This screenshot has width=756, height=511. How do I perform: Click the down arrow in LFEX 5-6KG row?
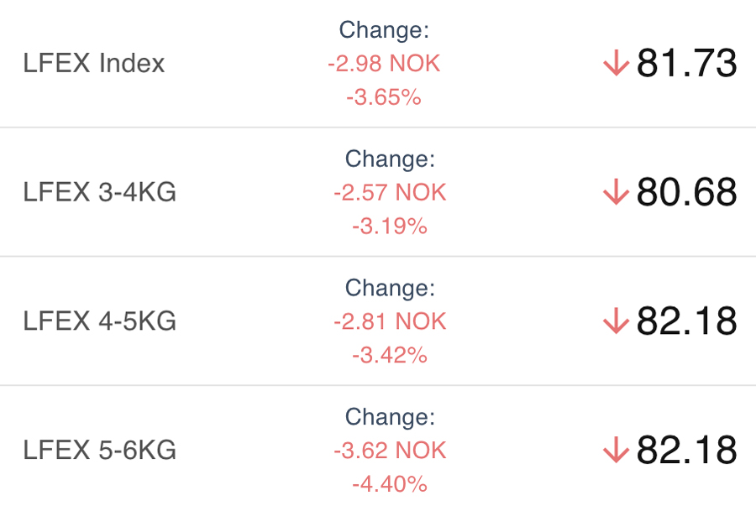tap(616, 451)
